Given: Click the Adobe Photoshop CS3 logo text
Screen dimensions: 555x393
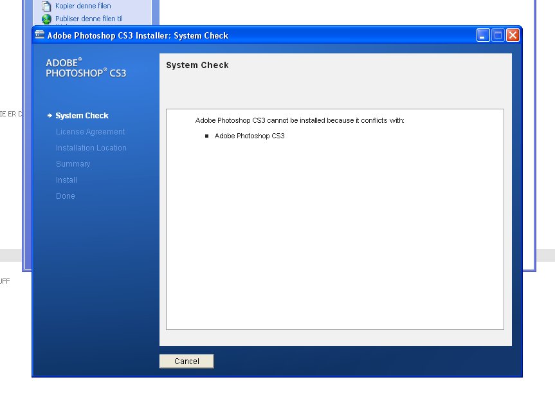Looking at the screenshot, I should [x=86, y=68].
